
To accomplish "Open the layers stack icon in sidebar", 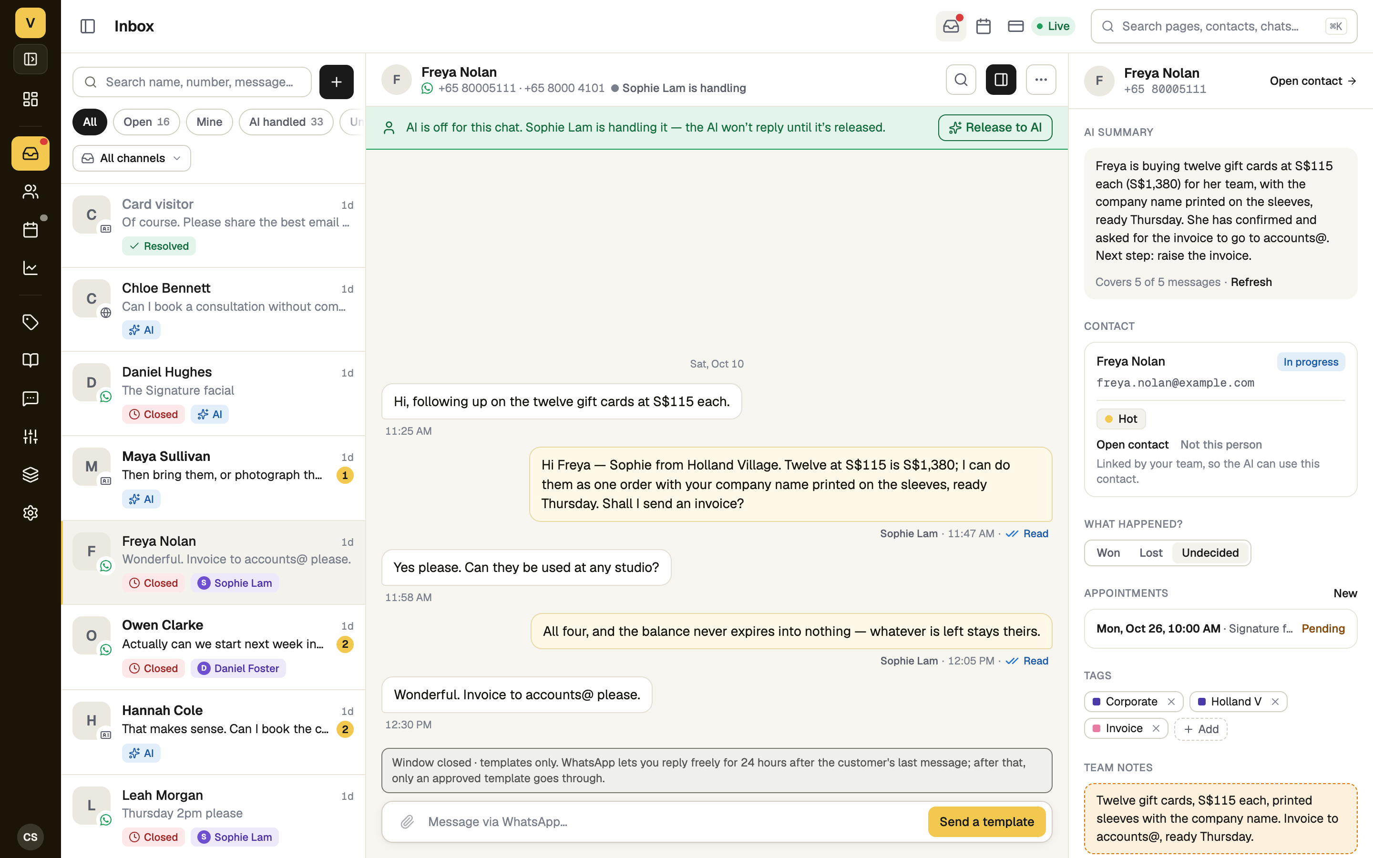I will [x=30, y=474].
